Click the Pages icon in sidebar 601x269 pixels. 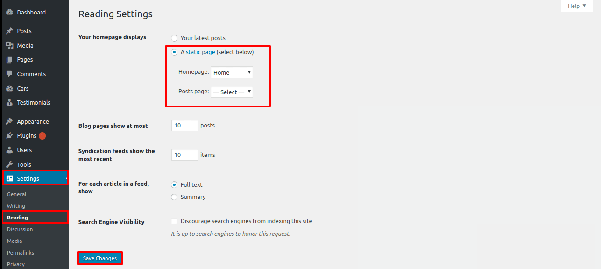pos(9,60)
